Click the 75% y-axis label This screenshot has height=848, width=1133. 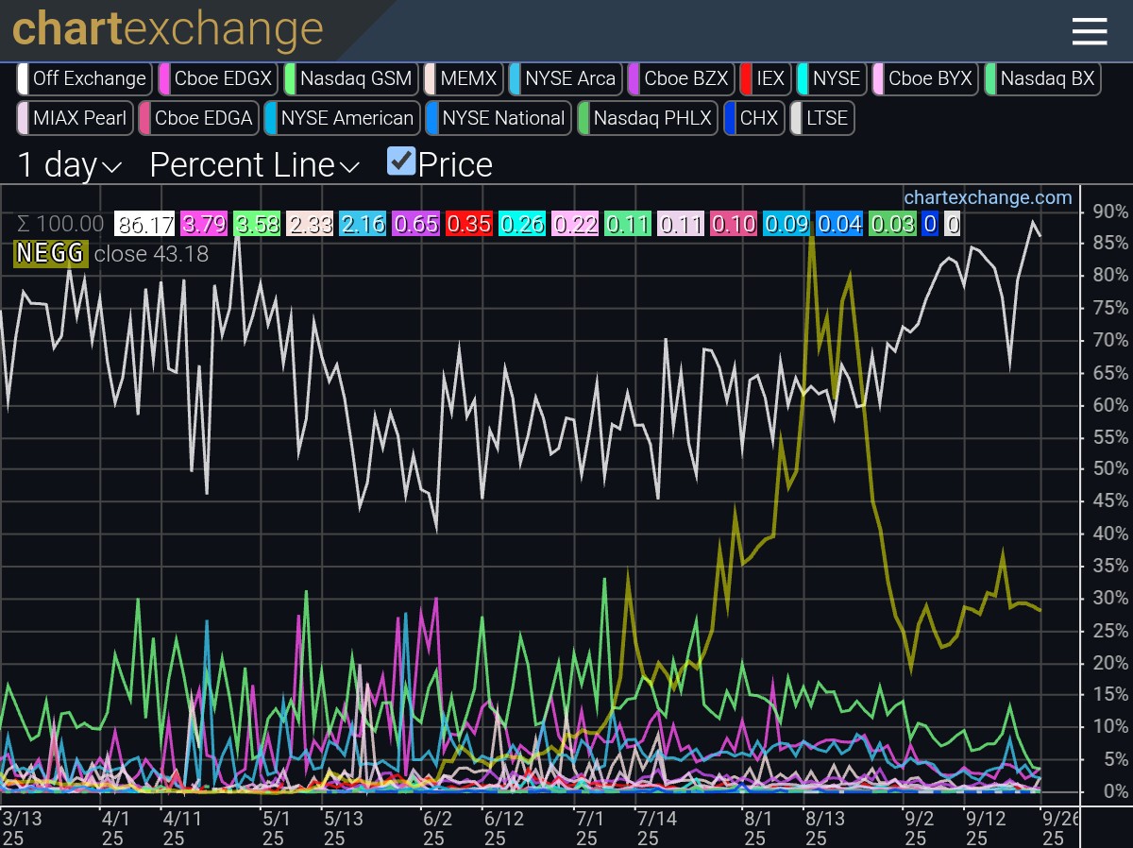(x=1109, y=308)
